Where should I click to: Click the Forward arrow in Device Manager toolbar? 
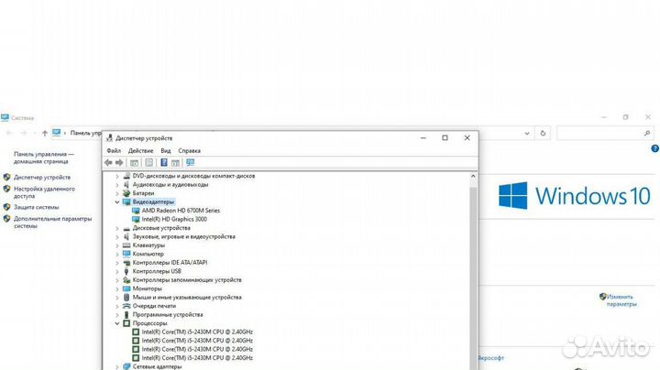(x=119, y=163)
